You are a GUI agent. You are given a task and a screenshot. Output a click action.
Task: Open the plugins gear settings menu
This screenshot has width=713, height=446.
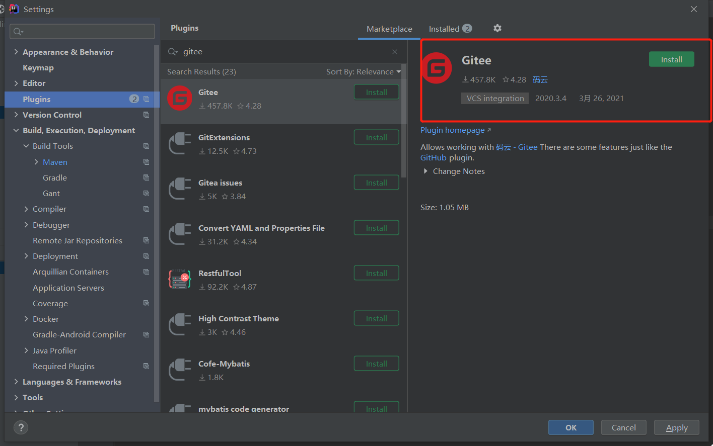[497, 28]
